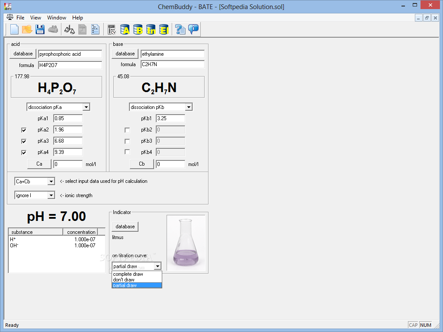Close the inner Softpedia Solution document

[435, 18]
